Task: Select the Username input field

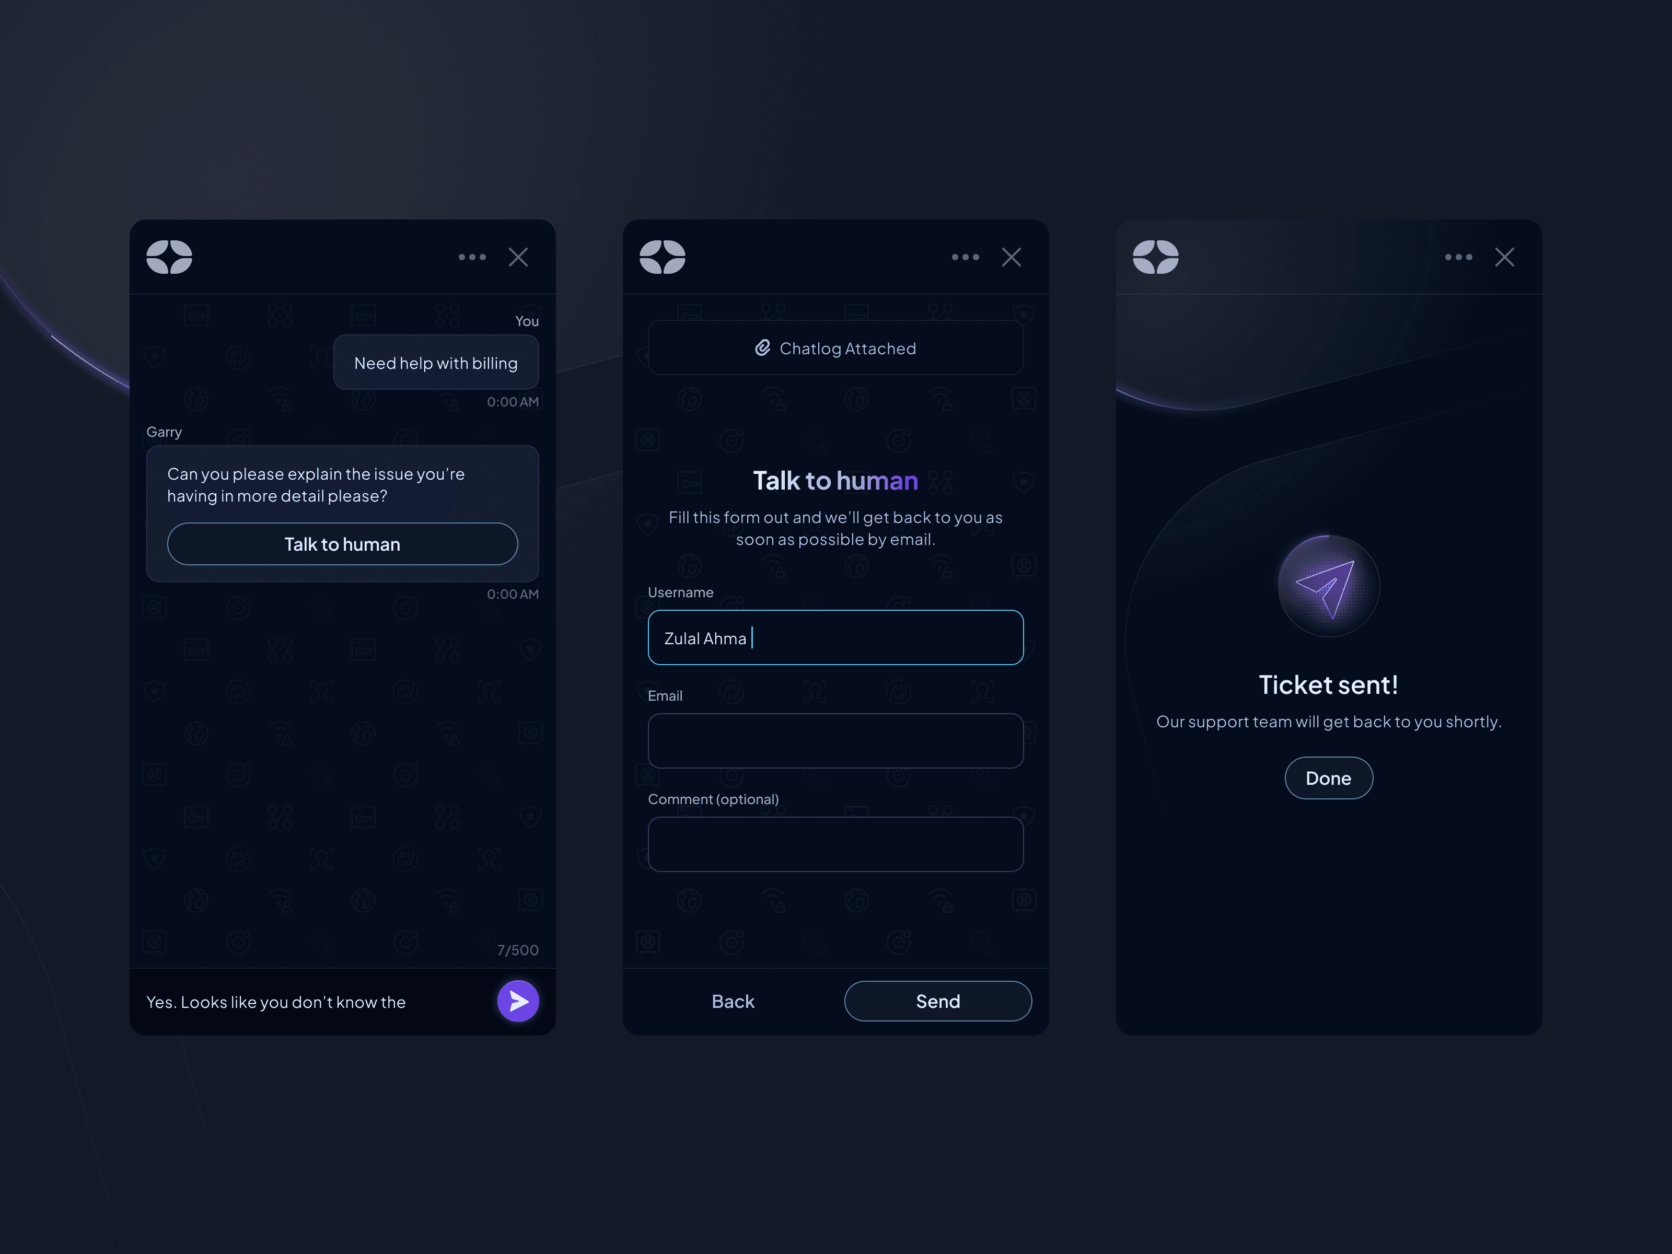Action: pyautogui.click(x=834, y=636)
